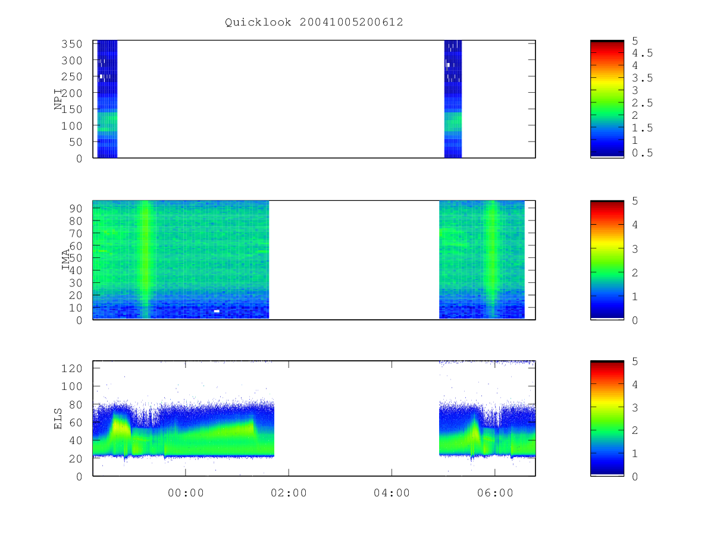Click the NPI y-axis label
The width and height of the screenshot is (714, 535).
click(x=59, y=99)
